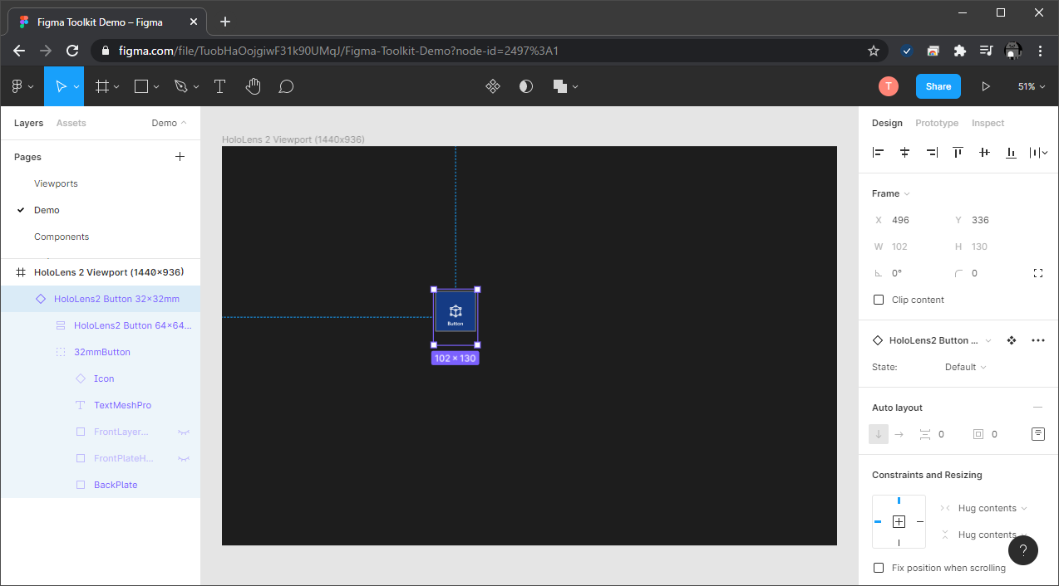Open the vertical Hug contents dropdown
Image resolution: width=1059 pixels, height=586 pixels.
(x=993, y=535)
